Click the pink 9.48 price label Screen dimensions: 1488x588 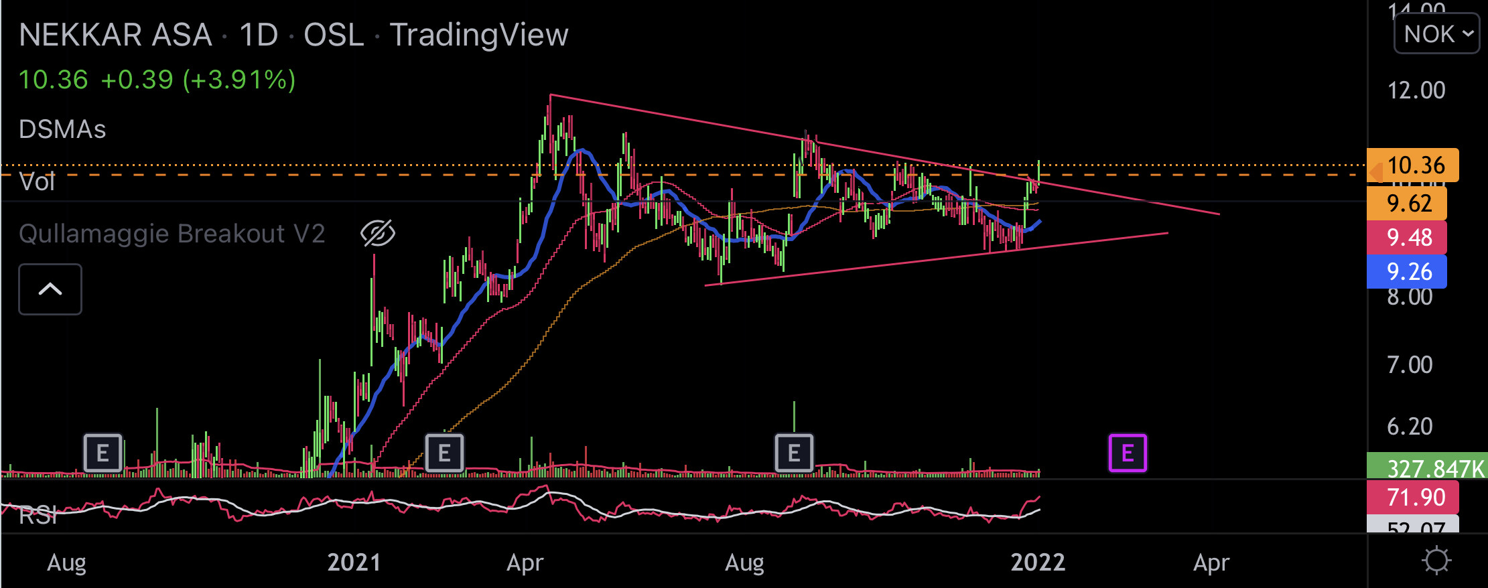coord(1407,238)
